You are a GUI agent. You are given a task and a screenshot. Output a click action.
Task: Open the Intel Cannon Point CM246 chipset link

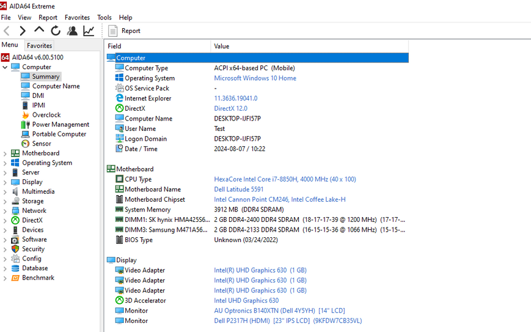[280, 199]
